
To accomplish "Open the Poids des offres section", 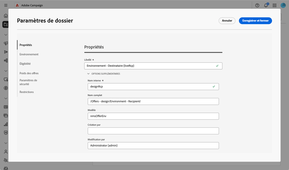I will (29, 73).
